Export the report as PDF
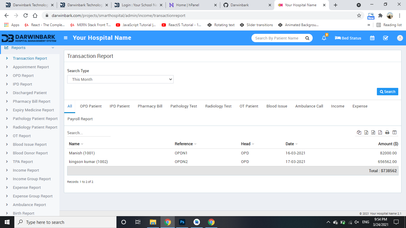This screenshot has width=406, height=228. [x=380, y=133]
